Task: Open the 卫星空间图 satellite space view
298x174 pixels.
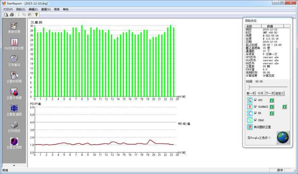Action: [14, 141]
